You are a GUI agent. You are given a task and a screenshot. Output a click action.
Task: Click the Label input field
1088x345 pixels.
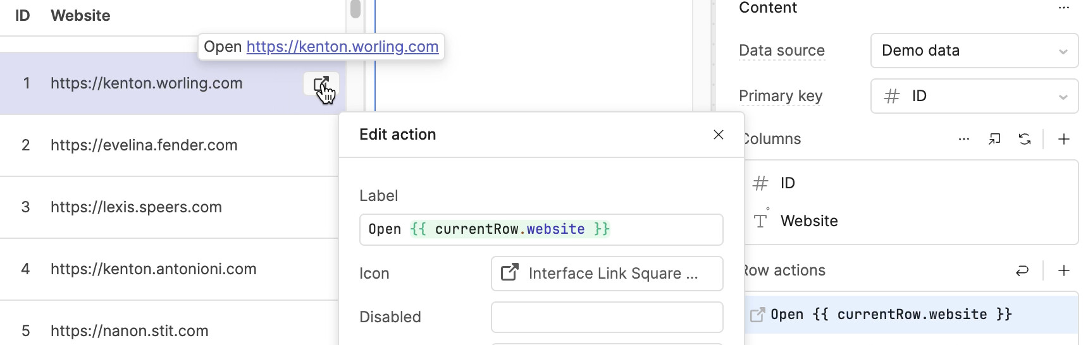point(541,229)
